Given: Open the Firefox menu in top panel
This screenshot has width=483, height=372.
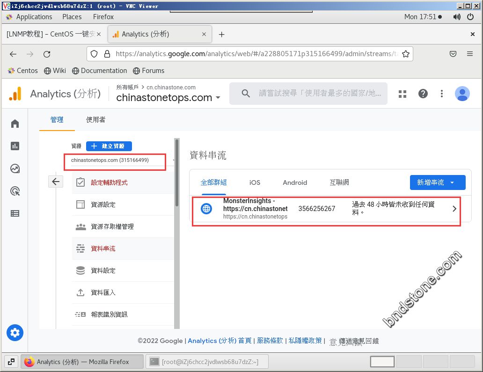Looking at the screenshot, I should (x=103, y=17).
